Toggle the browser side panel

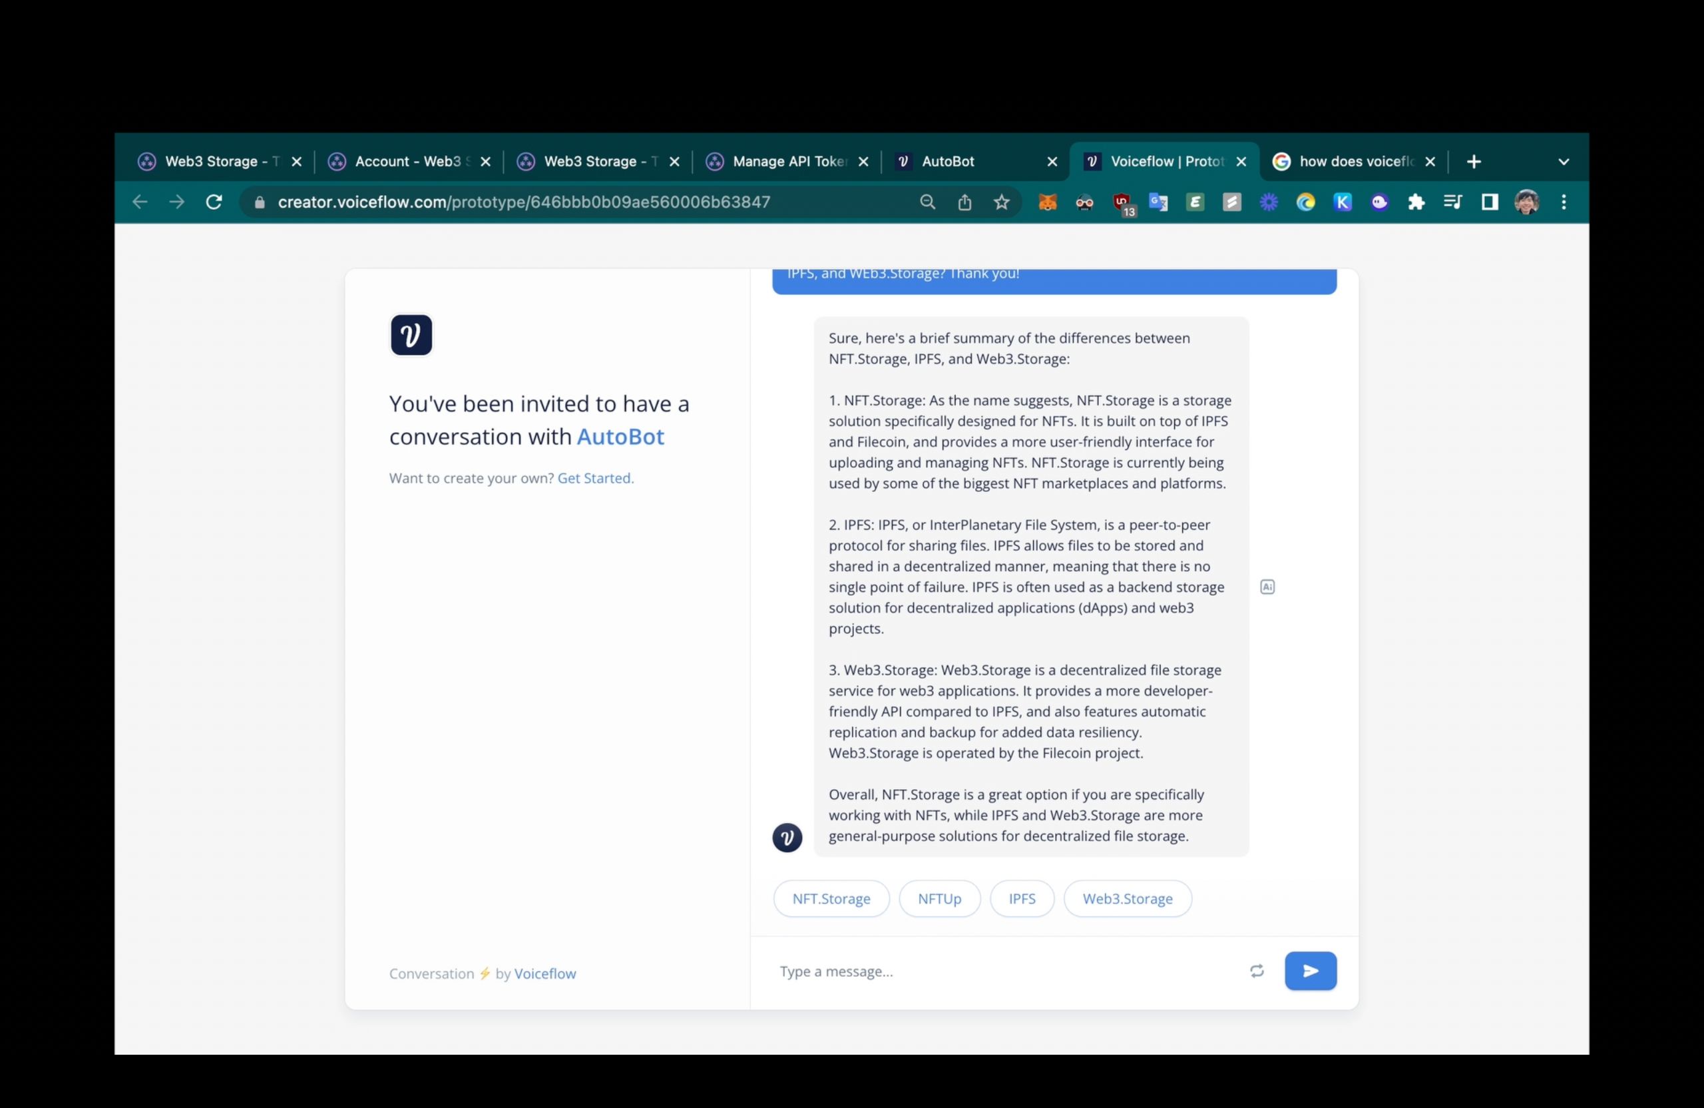point(1490,202)
